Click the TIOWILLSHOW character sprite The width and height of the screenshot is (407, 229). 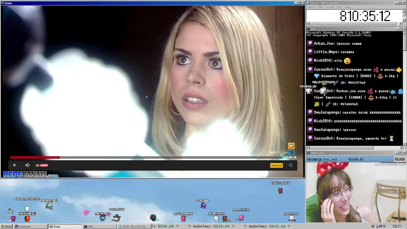click(280, 191)
